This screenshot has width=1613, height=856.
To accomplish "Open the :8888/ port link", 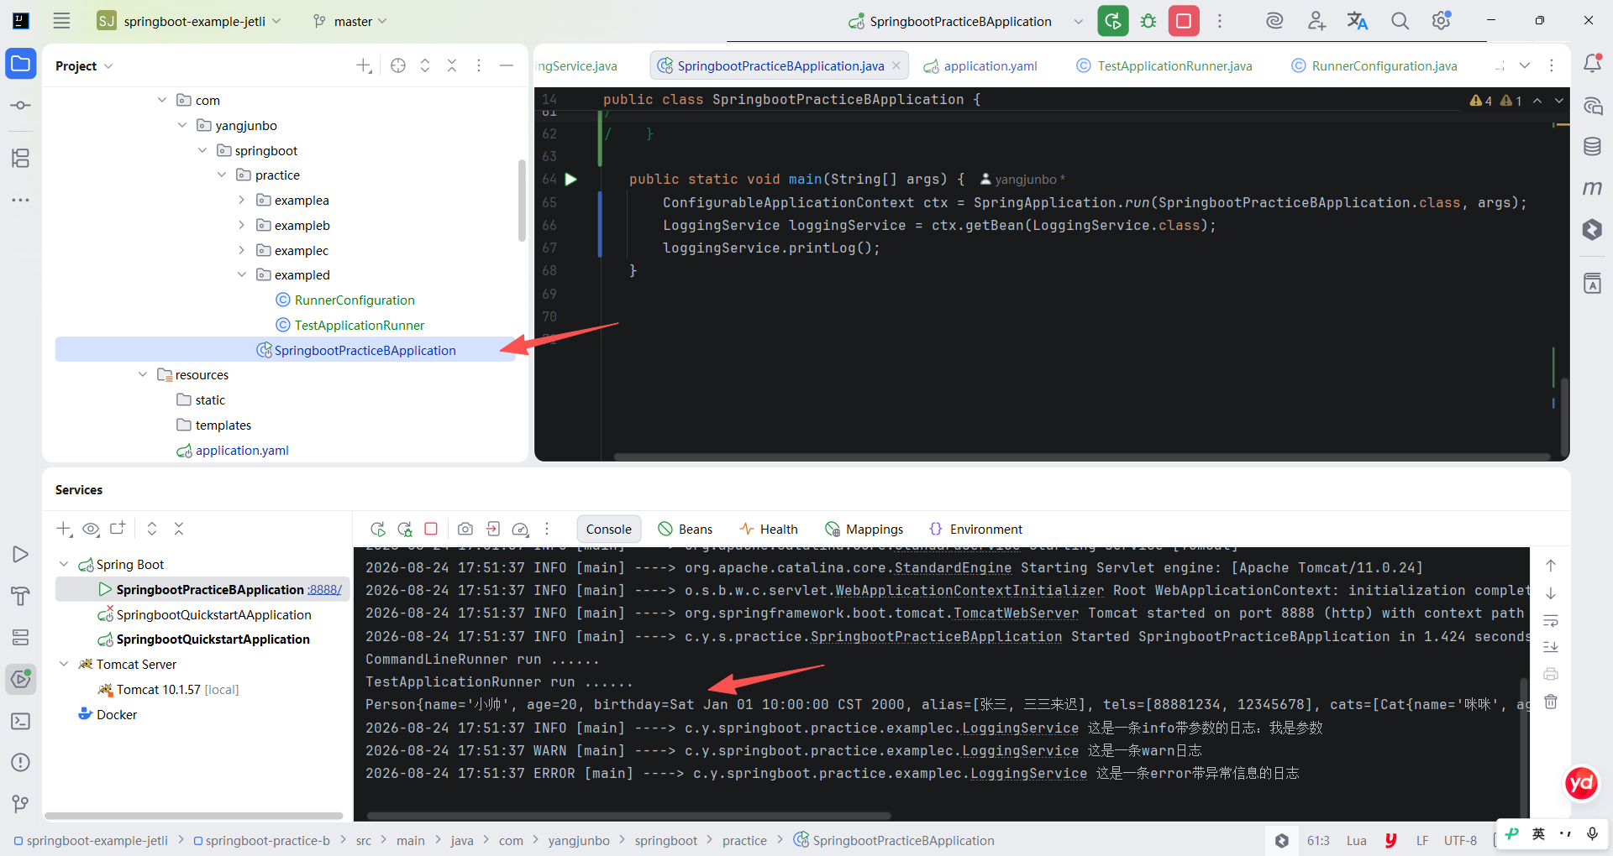I will point(324,589).
